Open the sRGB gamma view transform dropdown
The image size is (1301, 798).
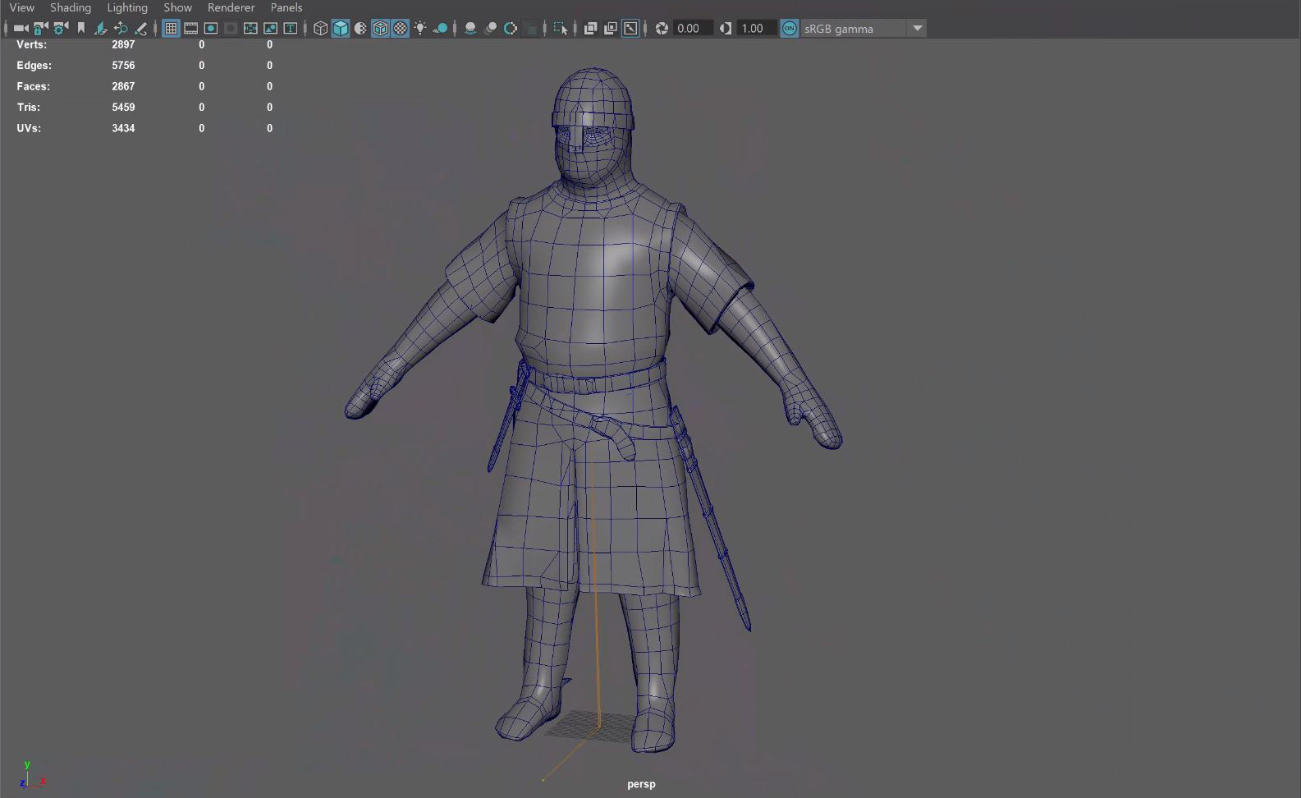coord(918,29)
